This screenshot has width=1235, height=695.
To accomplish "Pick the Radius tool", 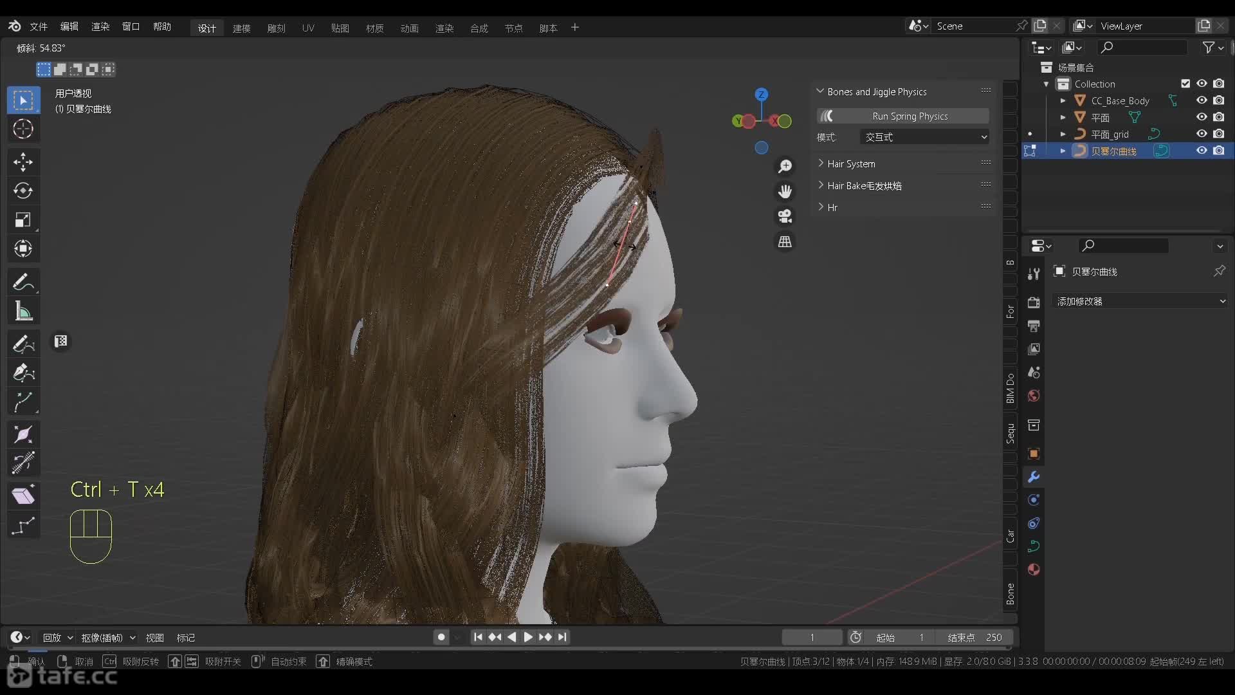I will (23, 434).
